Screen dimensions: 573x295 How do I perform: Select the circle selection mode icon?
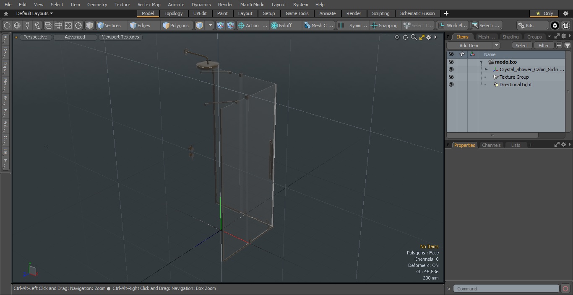tap(7, 26)
